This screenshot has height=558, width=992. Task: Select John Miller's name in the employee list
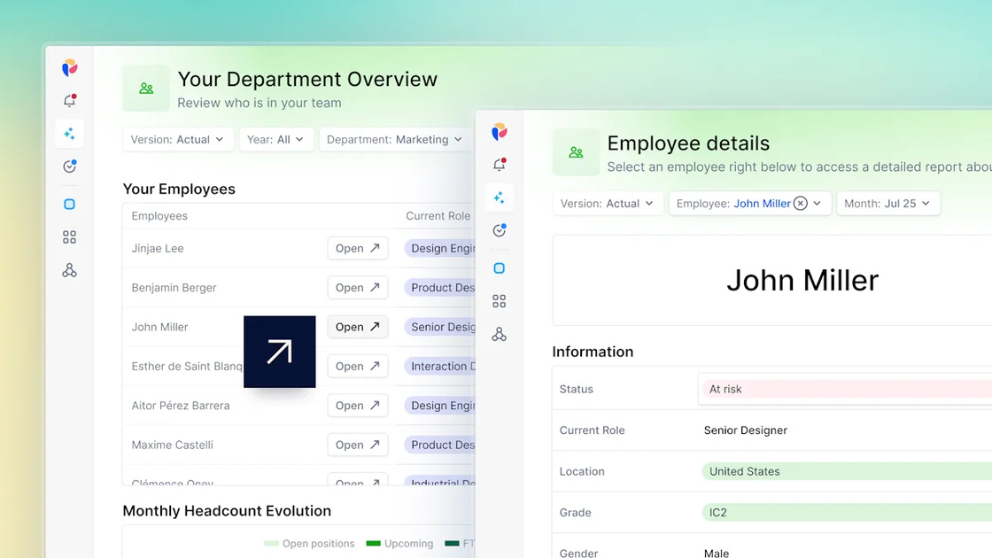tap(159, 327)
